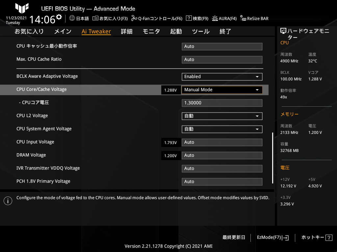
Task: Select CPU Core/Cache Voltage row label
Action: click(x=41, y=89)
